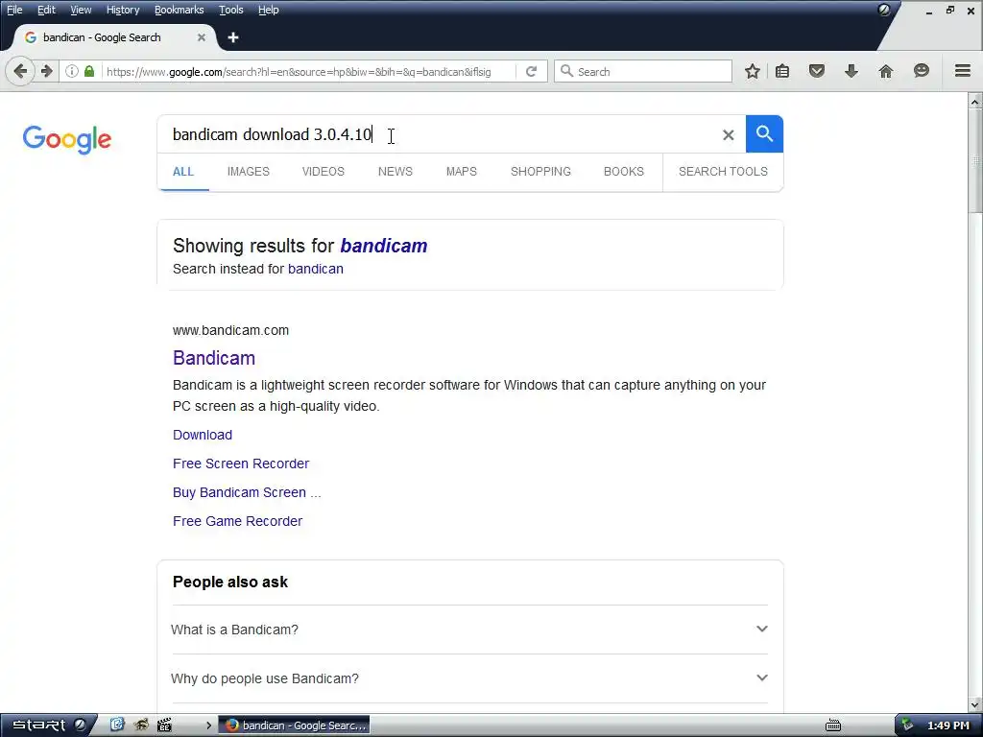Reload the page with refresh icon
Screen dimensions: 983x737
point(531,71)
